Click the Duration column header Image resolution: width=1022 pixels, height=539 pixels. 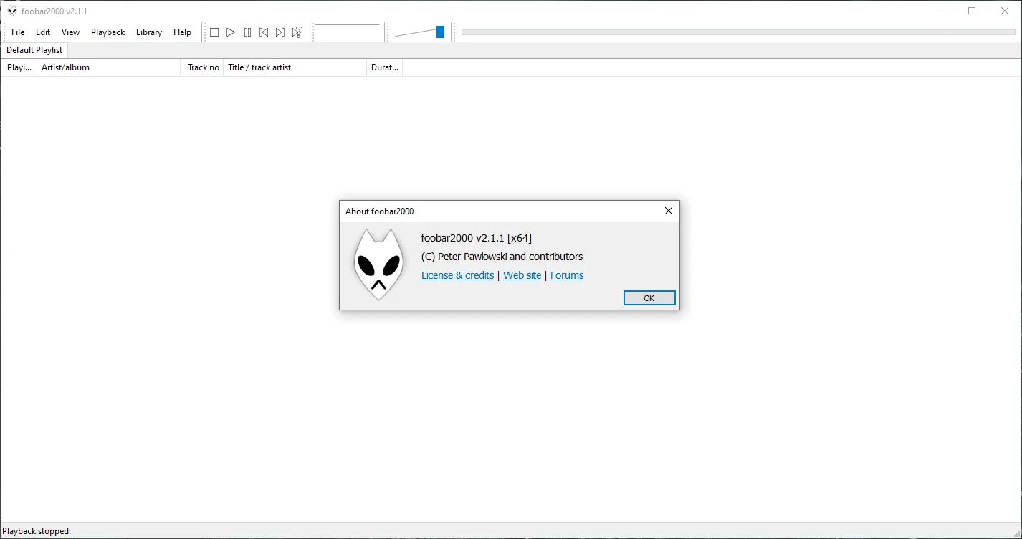pos(385,67)
